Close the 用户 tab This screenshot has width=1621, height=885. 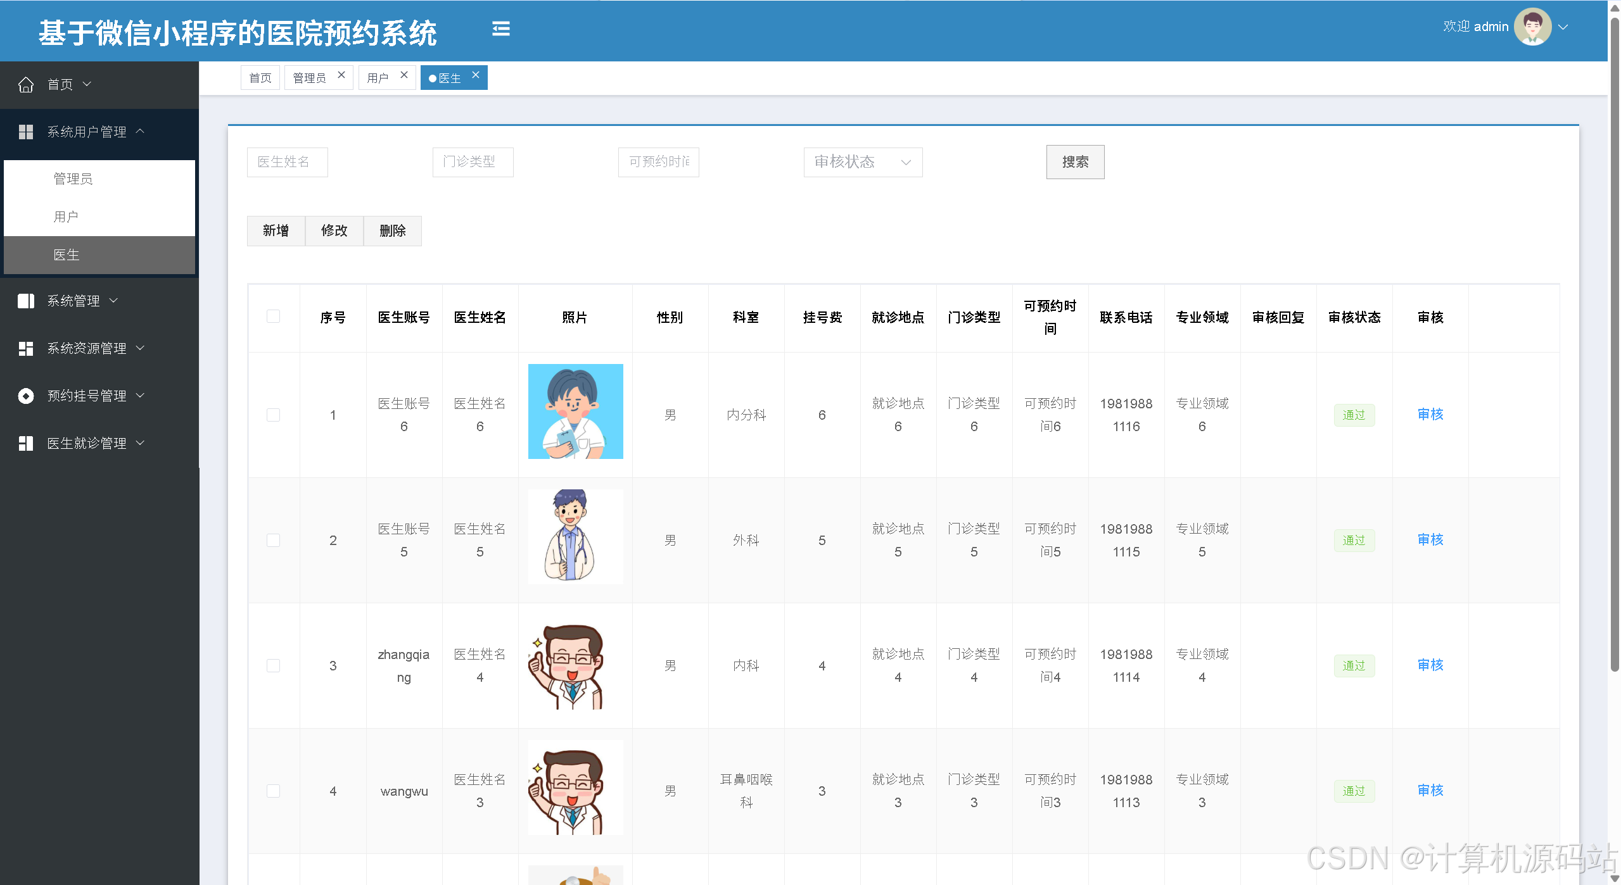[404, 75]
